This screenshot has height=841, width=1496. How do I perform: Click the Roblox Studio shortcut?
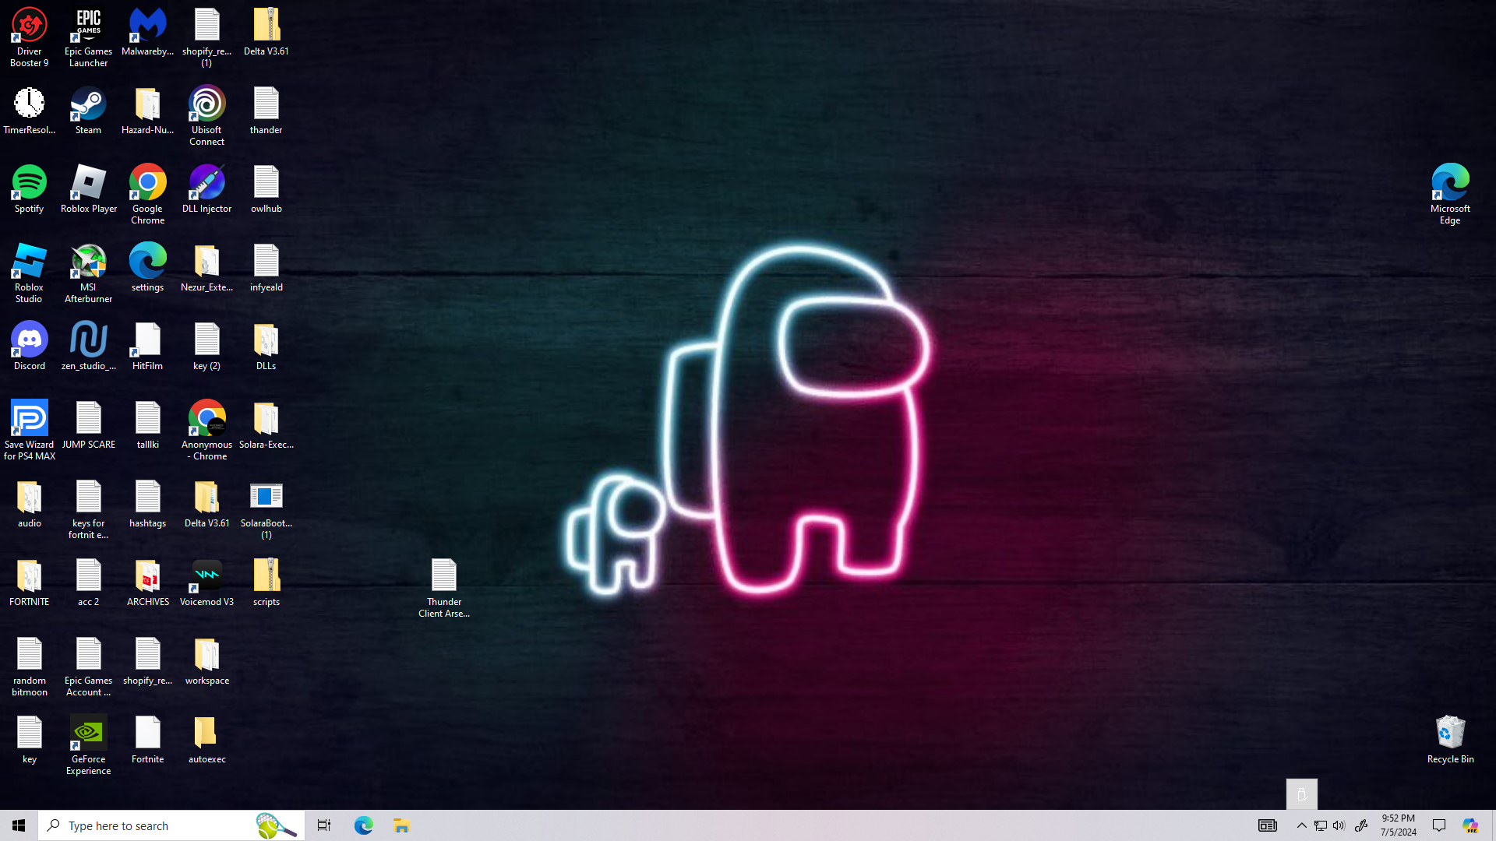coord(30,262)
